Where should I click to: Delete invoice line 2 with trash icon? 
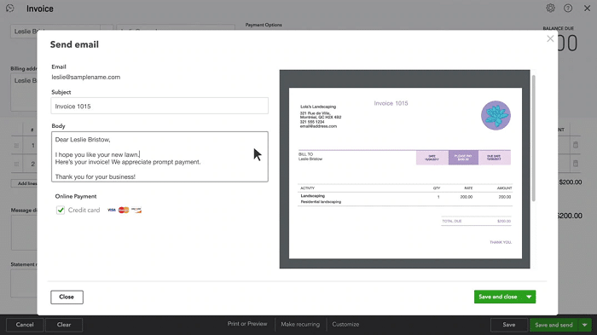[576, 164]
